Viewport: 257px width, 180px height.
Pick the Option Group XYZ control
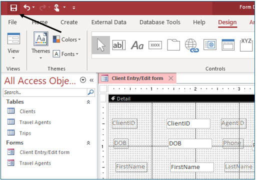tap(246, 44)
